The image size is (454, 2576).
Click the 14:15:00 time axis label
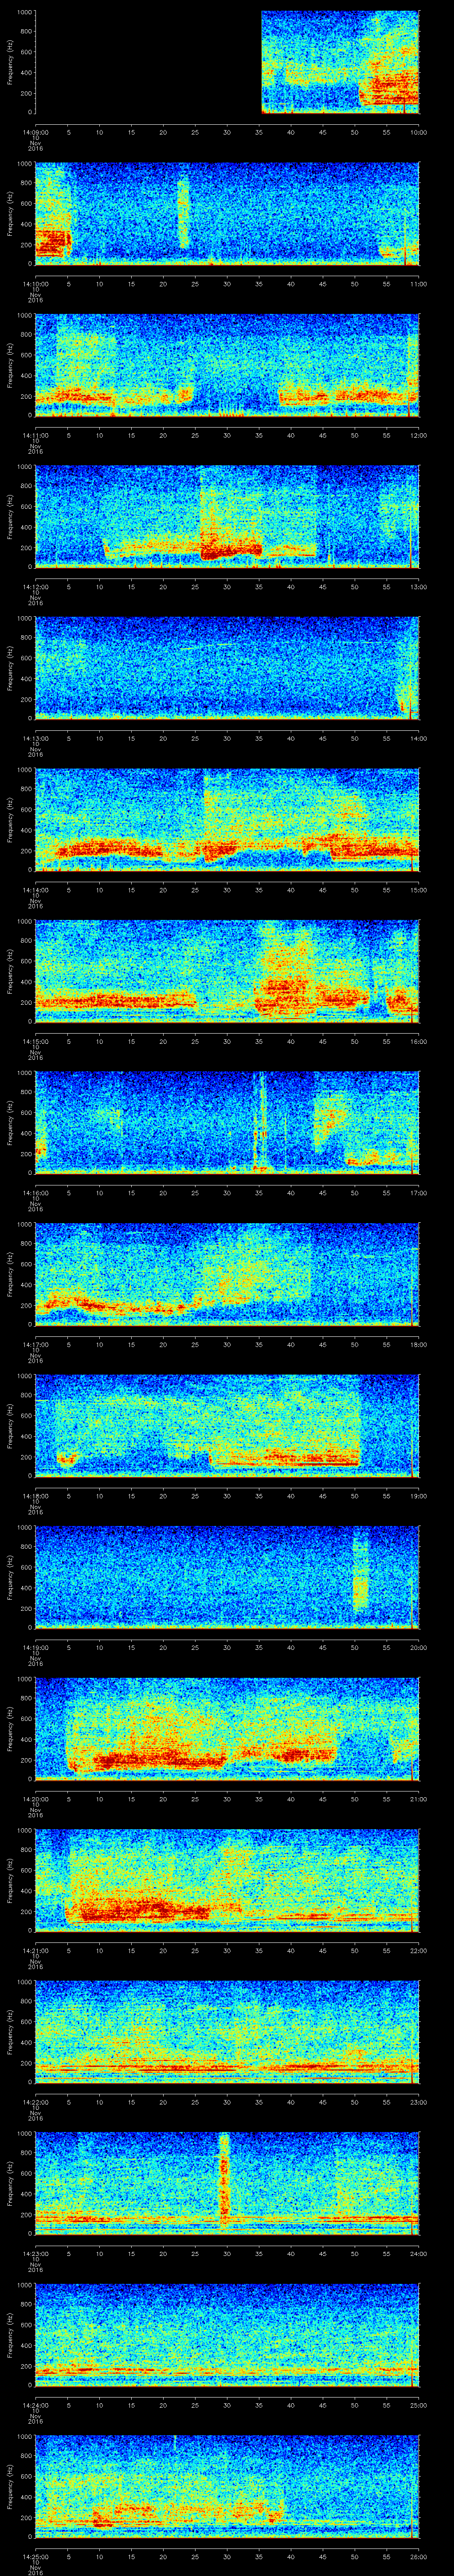(x=35, y=1041)
